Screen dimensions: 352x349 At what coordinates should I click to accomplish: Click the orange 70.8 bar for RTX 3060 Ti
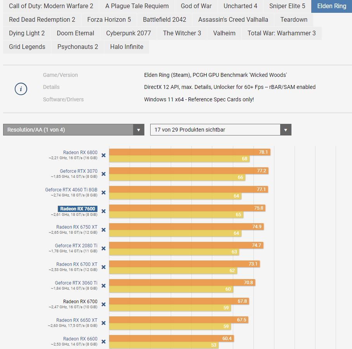[182, 283]
